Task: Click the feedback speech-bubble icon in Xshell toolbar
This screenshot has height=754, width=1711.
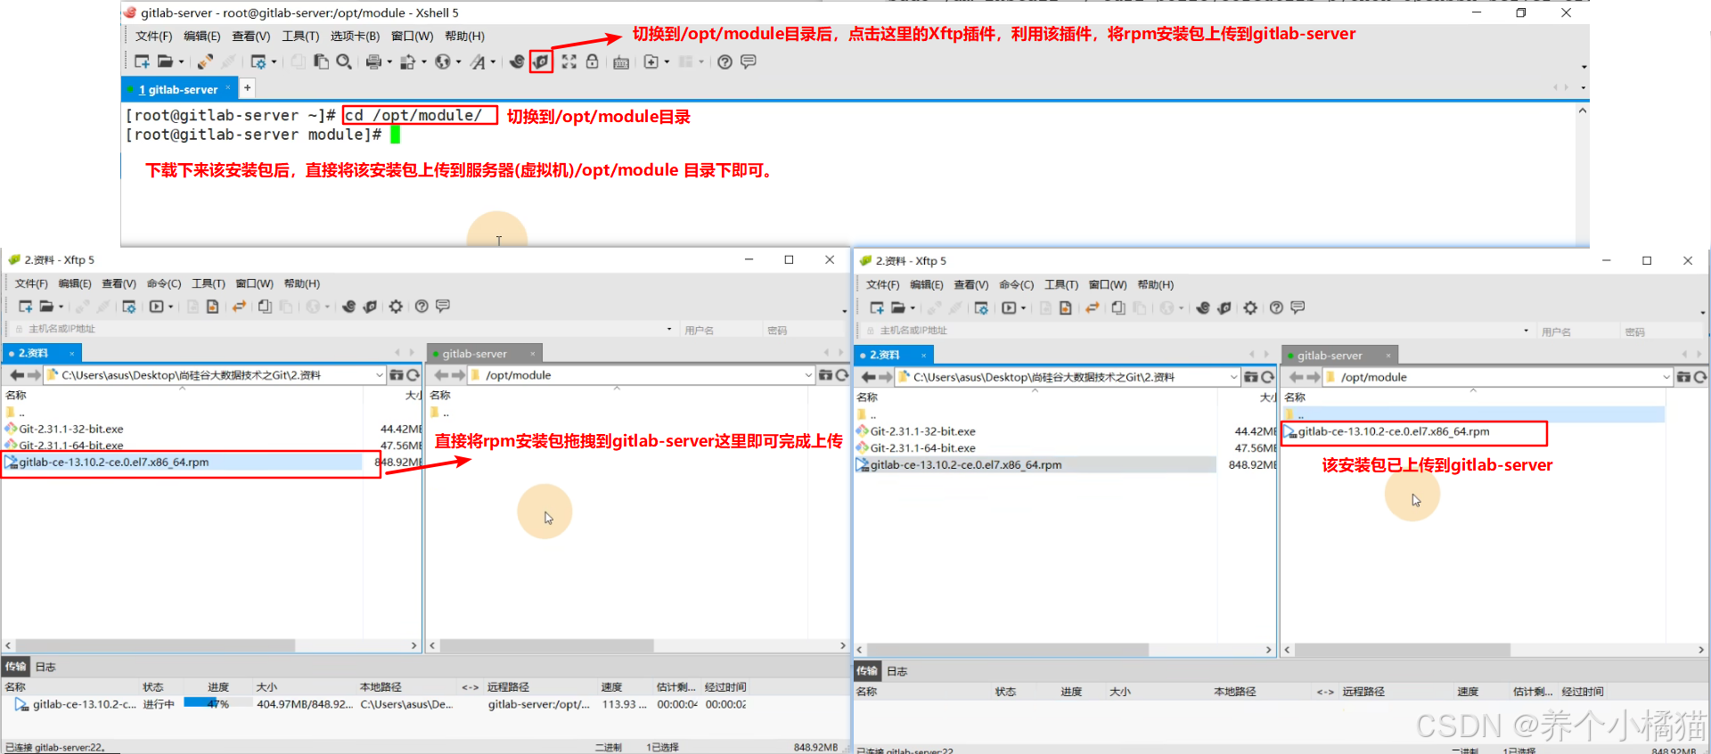Action: [x=748, y=61]
